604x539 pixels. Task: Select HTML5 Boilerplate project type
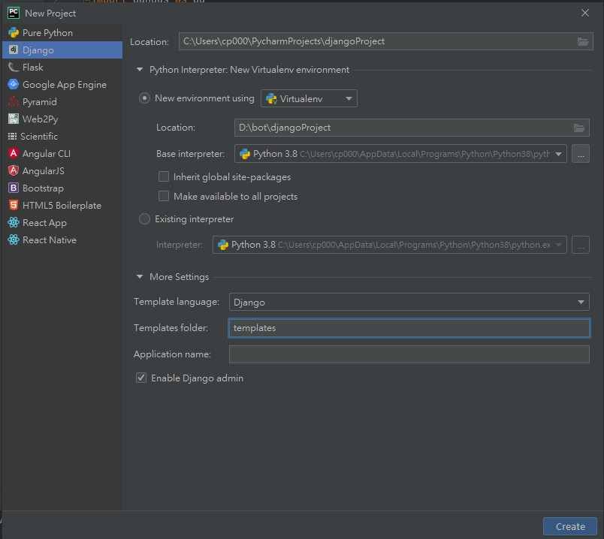(x=62, y=205)
